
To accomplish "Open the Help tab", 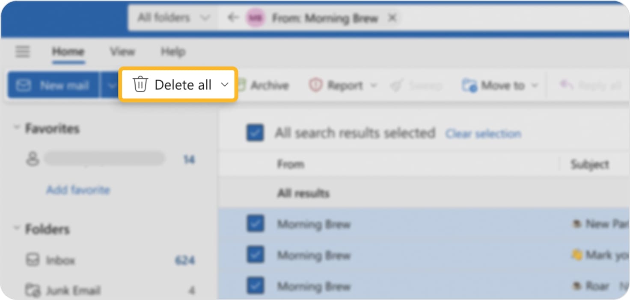I will pos(172,51).
